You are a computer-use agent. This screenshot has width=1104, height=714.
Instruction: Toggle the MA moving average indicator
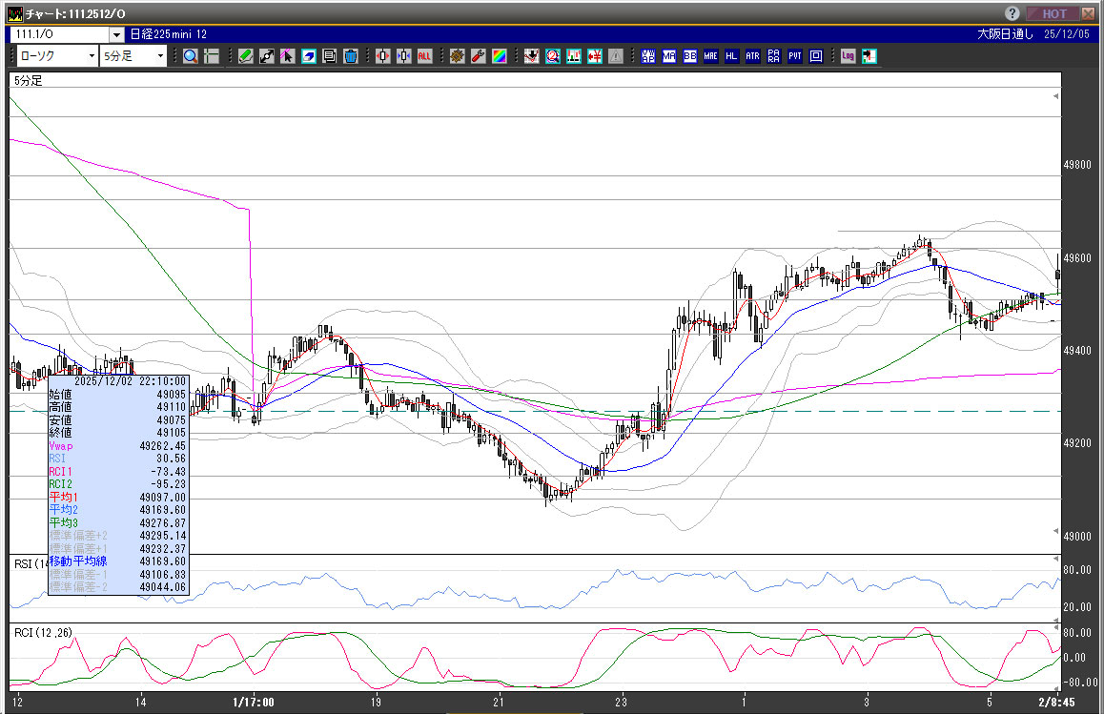(668, 56)
